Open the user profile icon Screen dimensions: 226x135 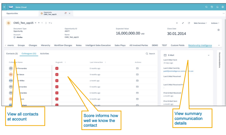223,7
